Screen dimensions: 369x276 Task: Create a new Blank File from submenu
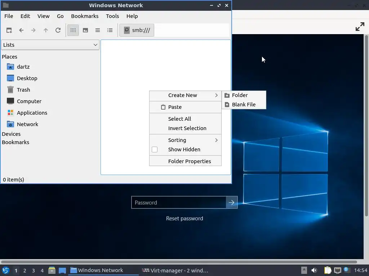tap(244, 105)
